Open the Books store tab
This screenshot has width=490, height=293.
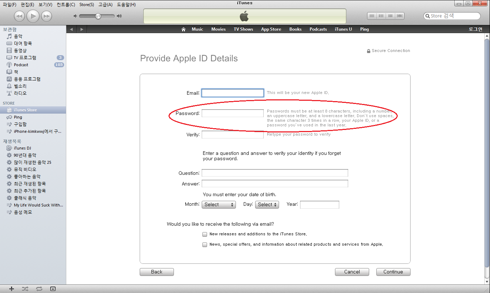pos(295,29)
